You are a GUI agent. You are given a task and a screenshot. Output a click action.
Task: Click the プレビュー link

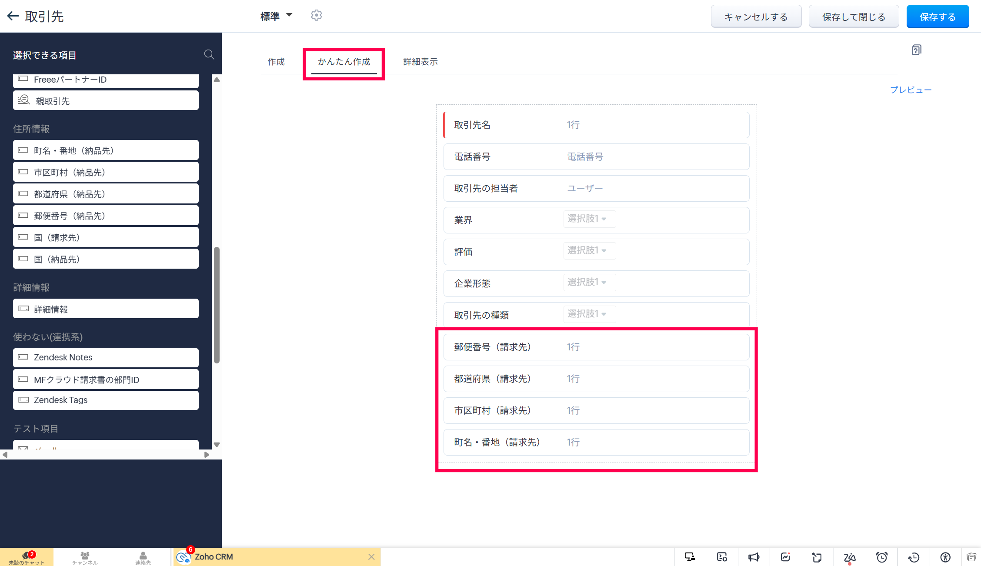click(x=911, y=90)
